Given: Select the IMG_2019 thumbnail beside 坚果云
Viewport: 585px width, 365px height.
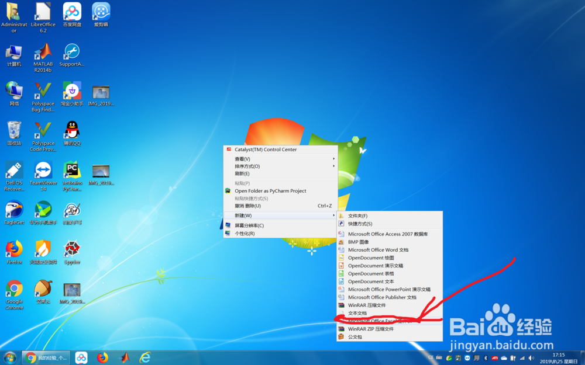Looking at the screenshot, I should pos(71,294).
